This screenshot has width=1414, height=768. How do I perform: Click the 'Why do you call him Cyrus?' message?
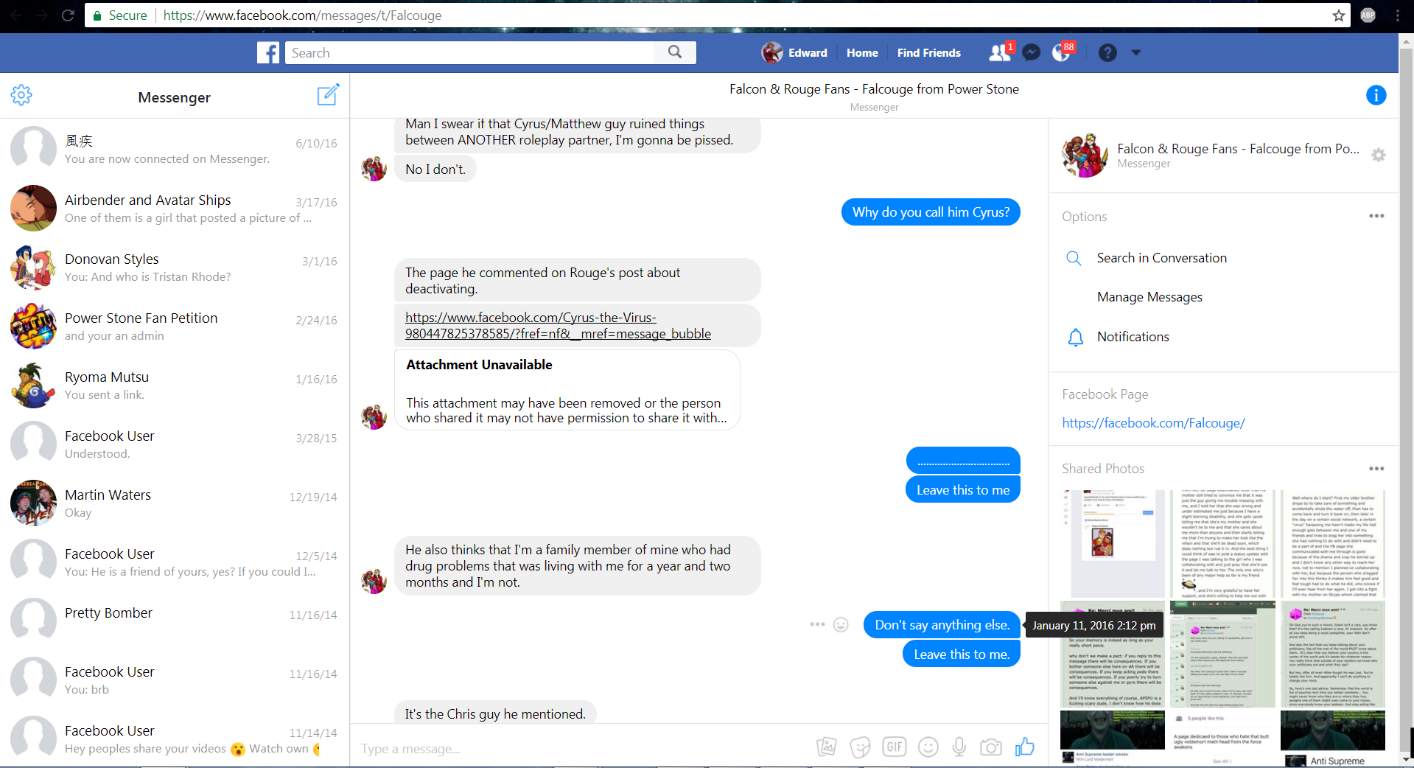point(931,212)
